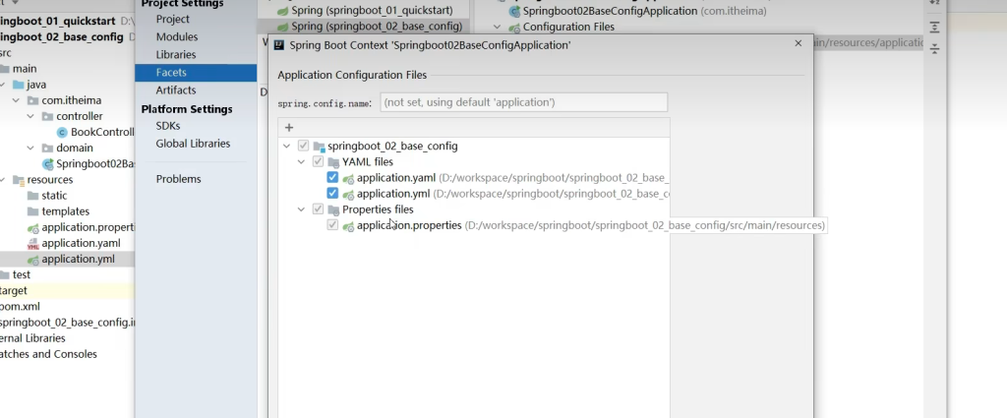Click the YAML files folder icon
This screenshot has width=1007, height=418.
click(333, 162)
